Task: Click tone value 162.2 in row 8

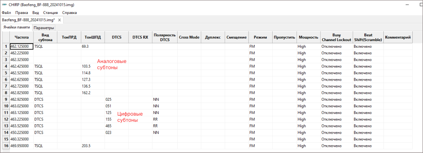Action: click(x=93, y=93)
